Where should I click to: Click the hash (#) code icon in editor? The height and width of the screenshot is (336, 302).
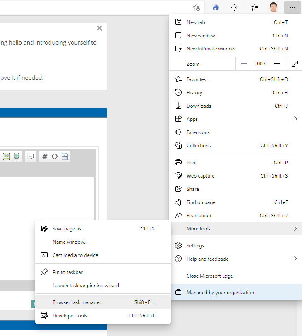(x=45, y=156)
